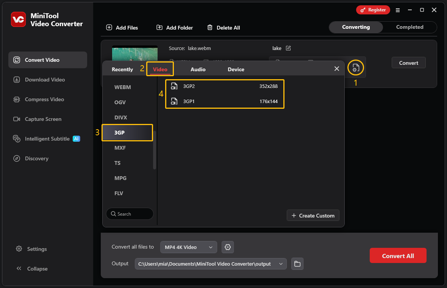Click the Add Folder button label
447x288 pixels.
(x=179, y=28)
